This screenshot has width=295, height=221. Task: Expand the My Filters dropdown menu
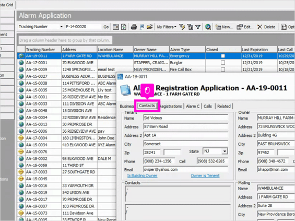tap(167, 27)
